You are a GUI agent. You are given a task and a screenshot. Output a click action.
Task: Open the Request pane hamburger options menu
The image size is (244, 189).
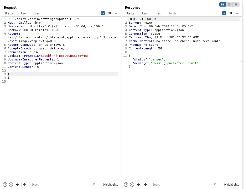[x=116, y=13]
